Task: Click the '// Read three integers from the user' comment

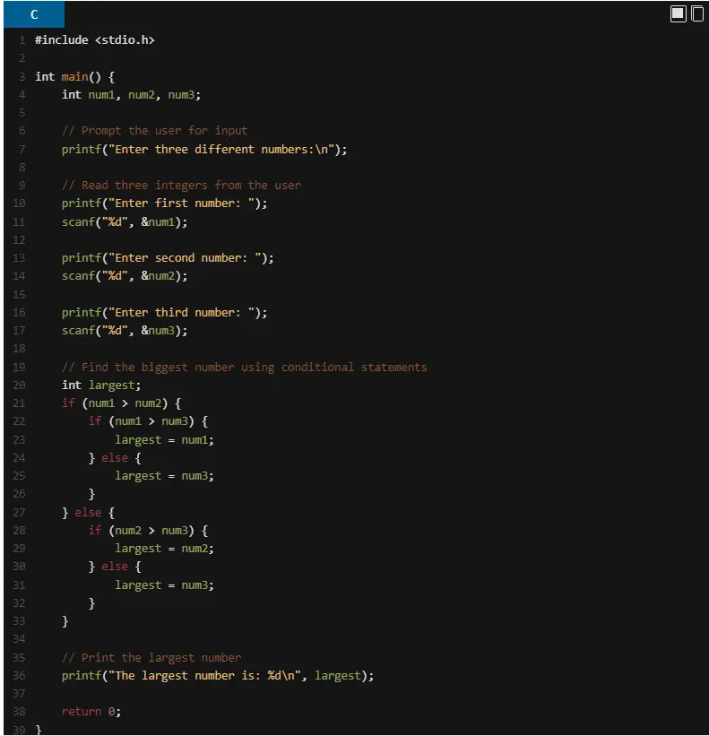Action: coord(181,186)
